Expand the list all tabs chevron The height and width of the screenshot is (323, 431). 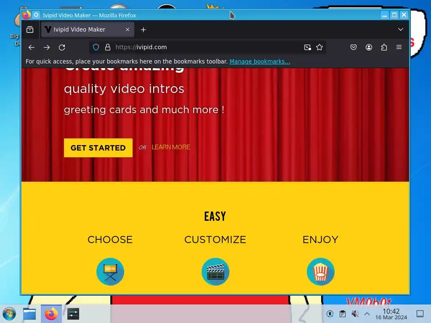click(x=401, y=29)
